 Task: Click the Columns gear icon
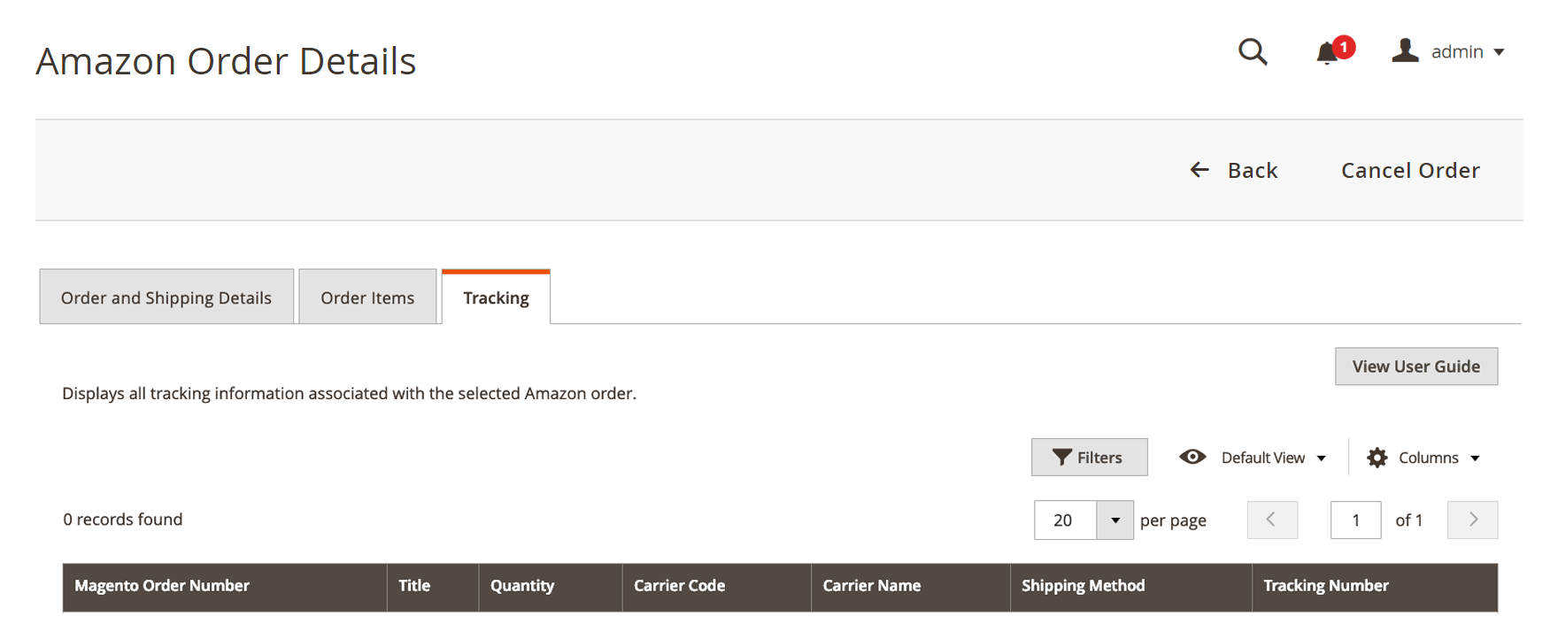click(x=1377, y=458)
